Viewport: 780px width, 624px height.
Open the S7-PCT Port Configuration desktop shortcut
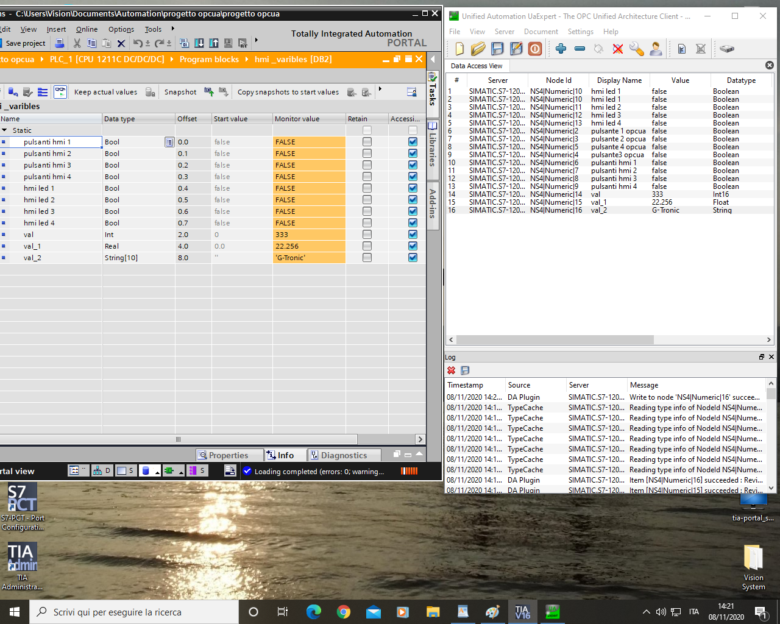23,507
